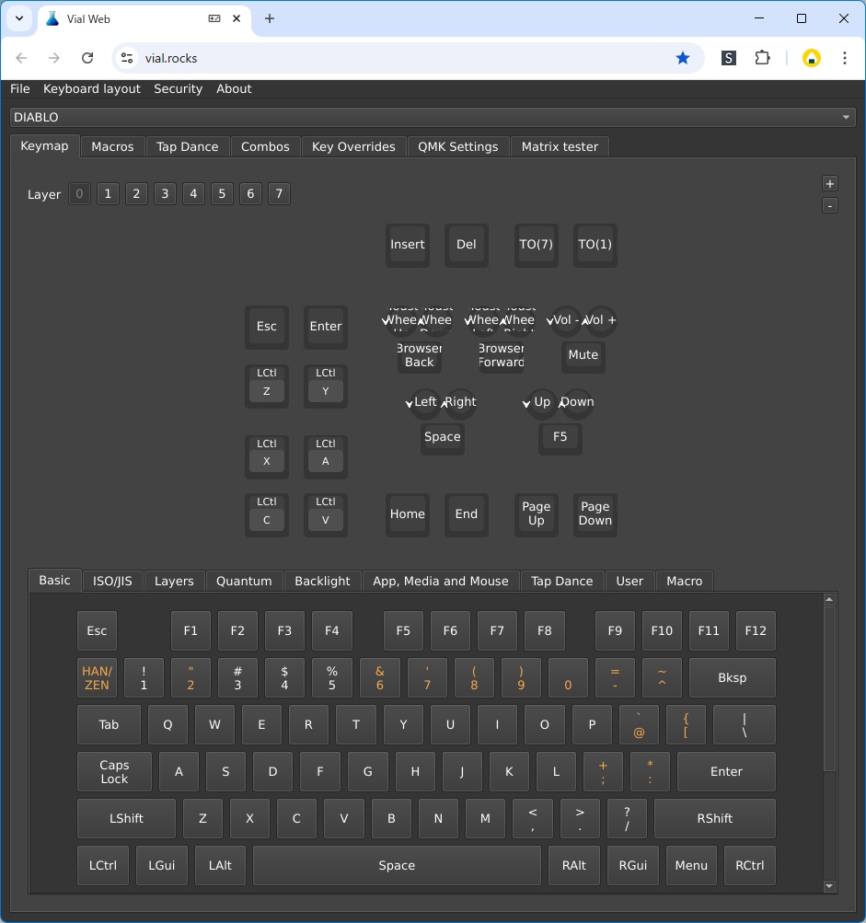Switch to Backlight keycode tab
866x923 pixels.
click(322, 581)
